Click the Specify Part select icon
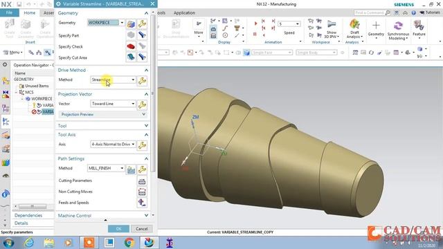Image resolution: width=443 pixels, height=249 pixels. click(131, 35)
